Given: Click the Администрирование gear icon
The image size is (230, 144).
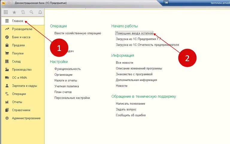Looking at the screenshot, I should (x=7, y=118).
